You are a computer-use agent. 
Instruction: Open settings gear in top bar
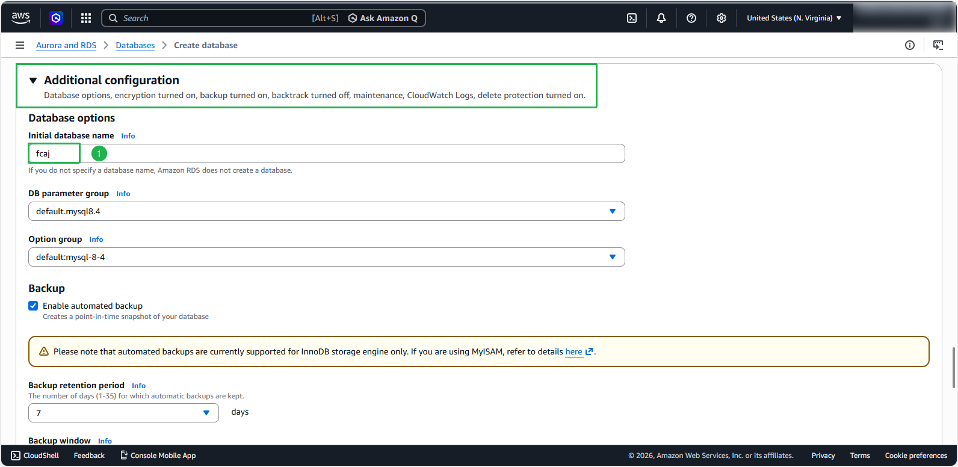point(722,18)
